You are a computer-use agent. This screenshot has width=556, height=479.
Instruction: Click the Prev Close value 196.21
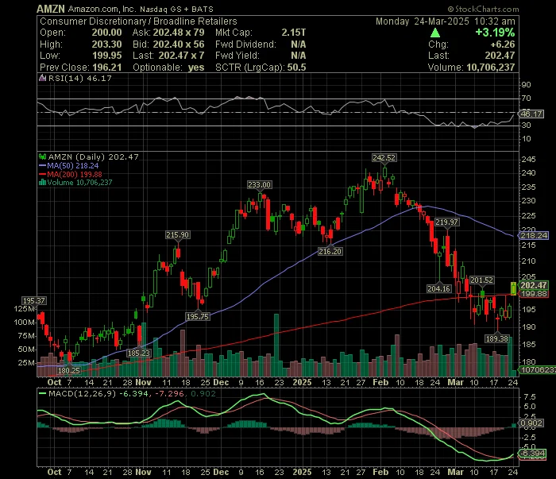pyautogui.click(x=106, y=68)
